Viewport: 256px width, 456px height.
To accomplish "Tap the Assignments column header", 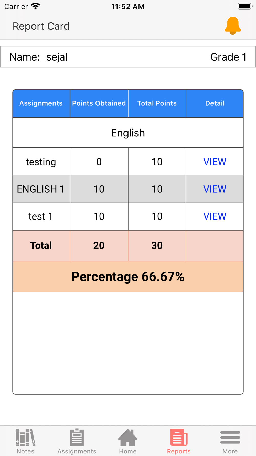I will tap(41, 103).
